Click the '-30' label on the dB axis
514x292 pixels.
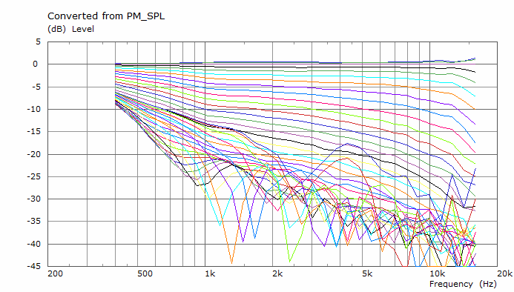(x=34, y=199)
